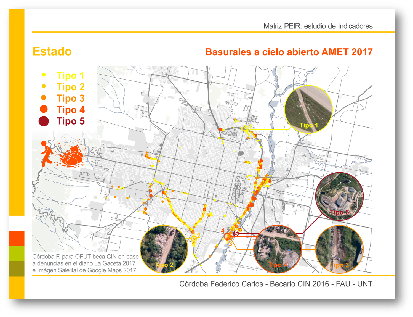The height and width of the screenshot is (317, 413).
Task: Open the Tipo 3 aerial photo circle
Action: (x=339, y=250)
